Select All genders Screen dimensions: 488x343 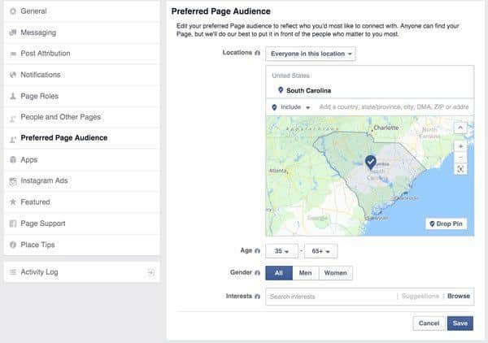pos(279,273)
